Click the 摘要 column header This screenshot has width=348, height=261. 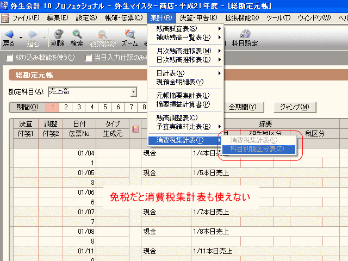[x=265, y=123]
